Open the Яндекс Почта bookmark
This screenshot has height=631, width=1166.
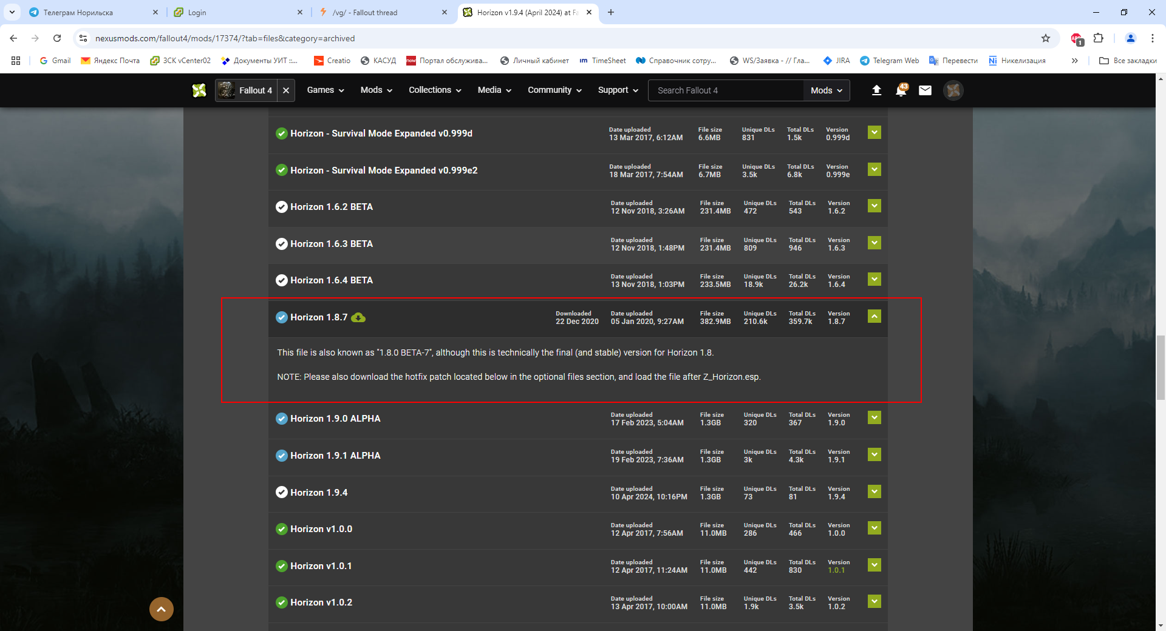[111, 61]
